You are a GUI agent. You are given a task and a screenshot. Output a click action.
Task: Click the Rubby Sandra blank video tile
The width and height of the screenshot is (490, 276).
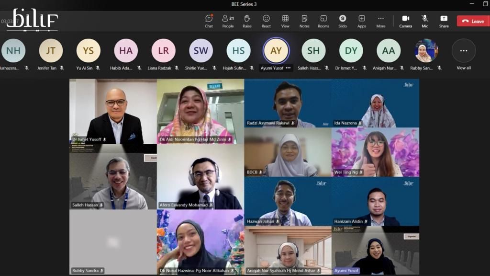[x=113, y=242]
